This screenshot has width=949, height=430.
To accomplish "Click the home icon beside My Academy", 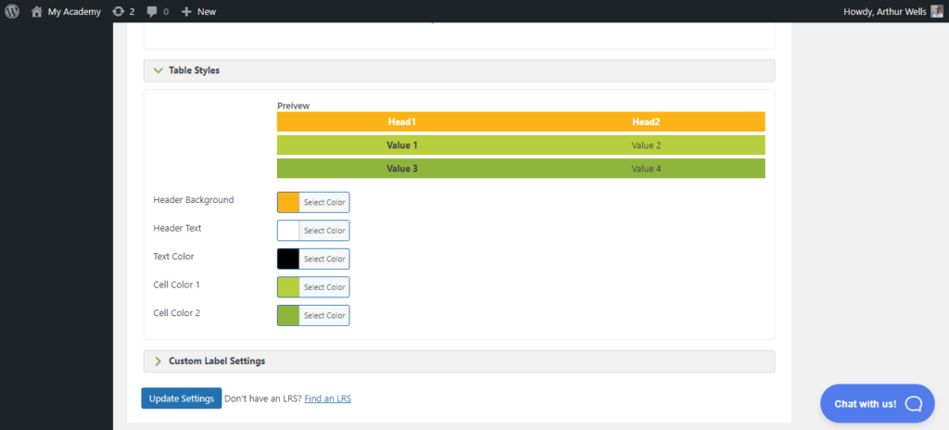I will click(x=37, y=11).
